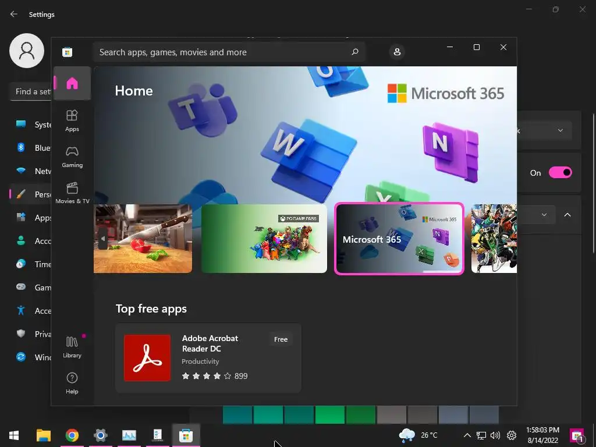Click the Find a setting search box
Viewport: 596px width, 447px height.
coord(30,91)
